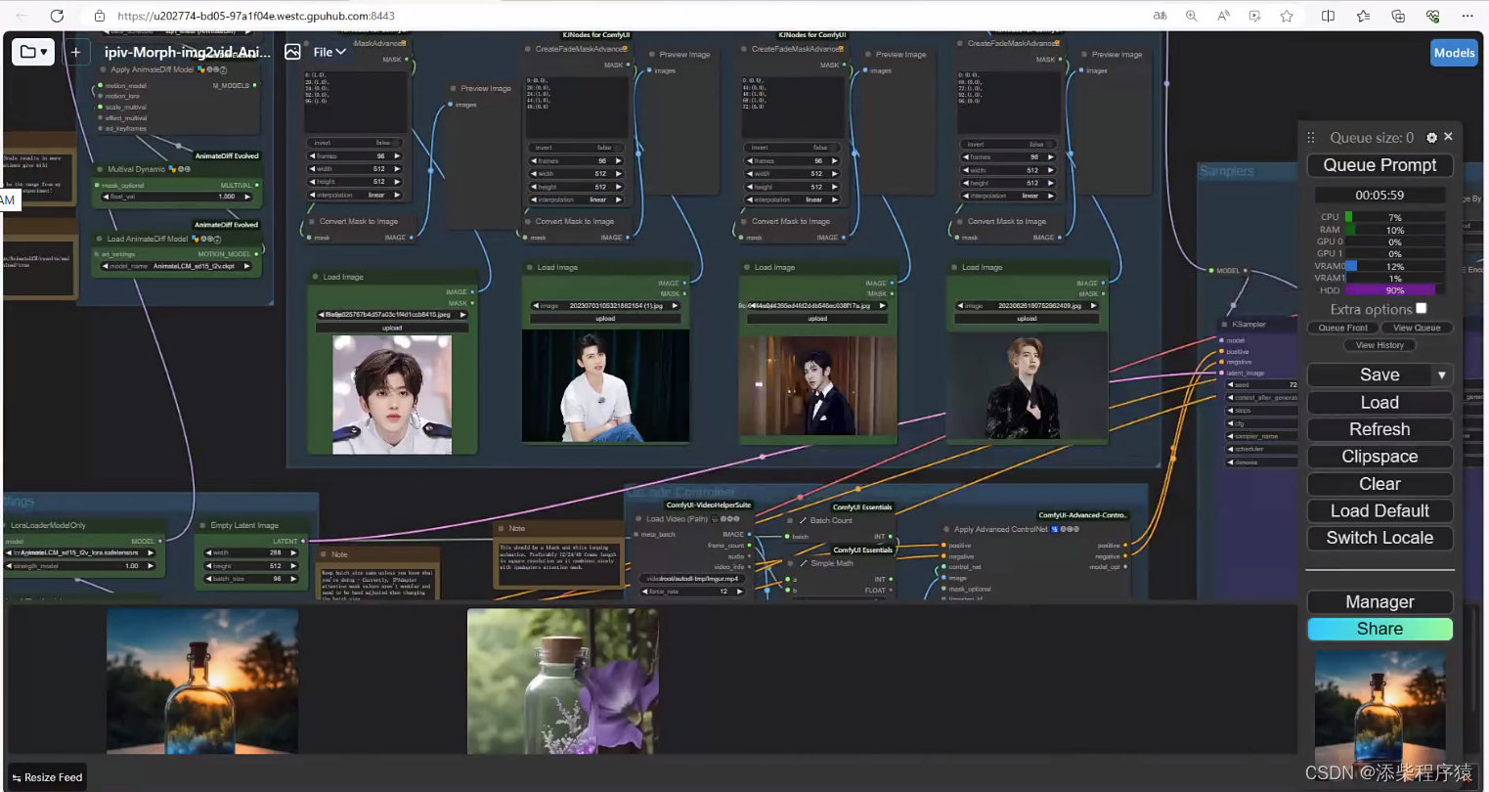This screenshot has width=1489, height=792.
Task: Adjust the strength_model 1.00 slider
Action: click(82, 565)
